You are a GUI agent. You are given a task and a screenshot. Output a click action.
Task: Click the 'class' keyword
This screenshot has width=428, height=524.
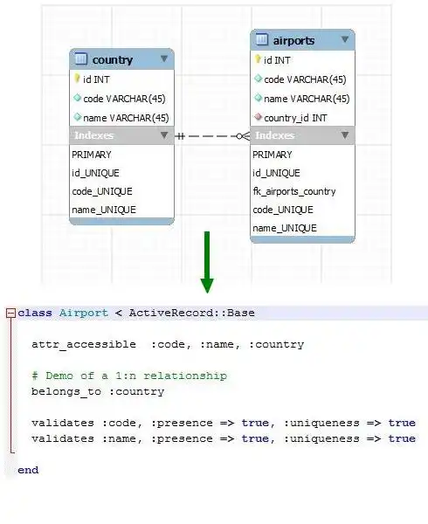click(x=35, y=314)
